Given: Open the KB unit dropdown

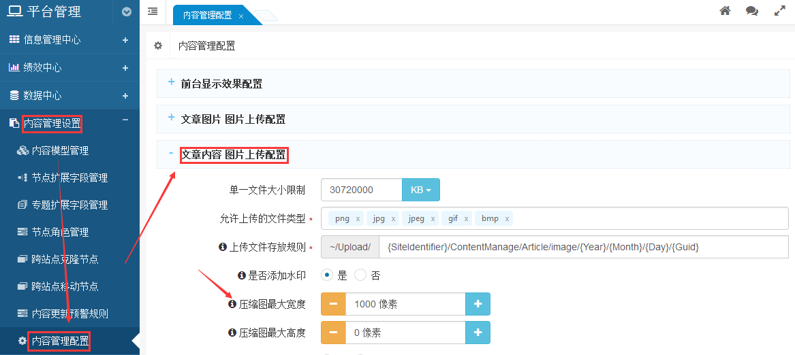Looking at the screenshot, I should [x=421, y=190].
